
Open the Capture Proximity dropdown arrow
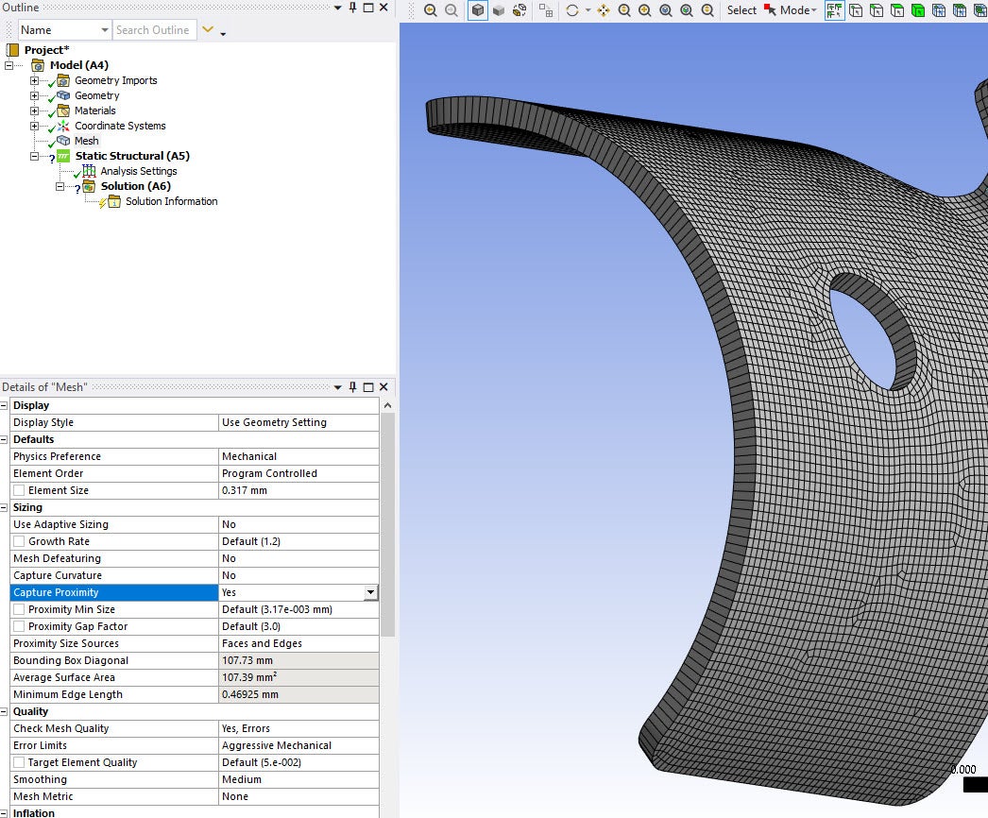(x=370, y=592)
